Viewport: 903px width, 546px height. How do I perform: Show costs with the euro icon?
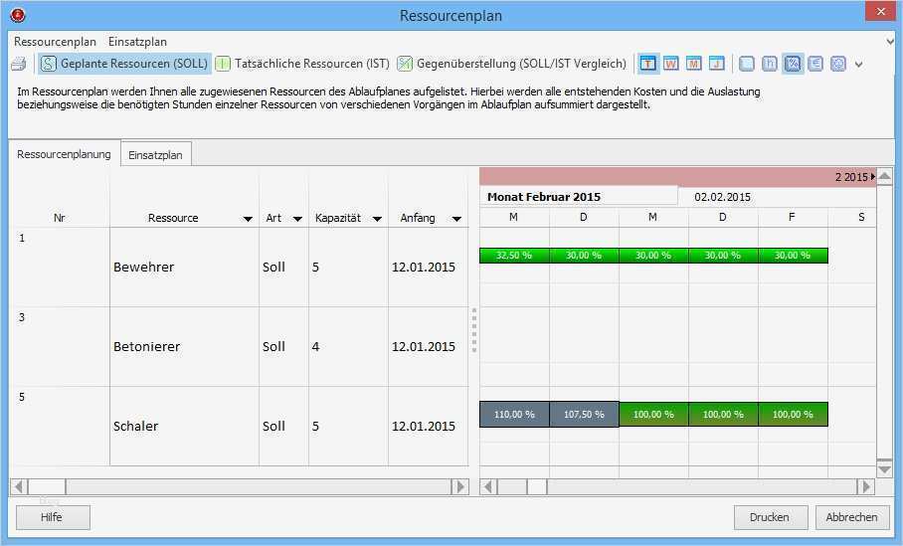[x=815, y=64]
